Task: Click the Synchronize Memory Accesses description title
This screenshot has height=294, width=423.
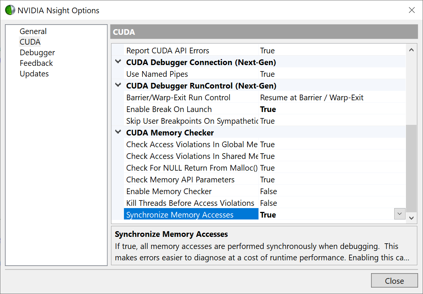Action: point(171,234)
